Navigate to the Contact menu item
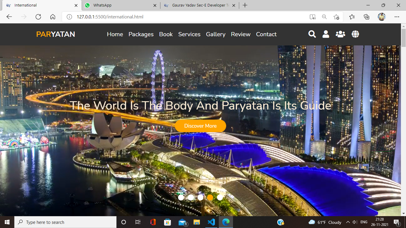406x228 pixels. click(x=266, y=34)
